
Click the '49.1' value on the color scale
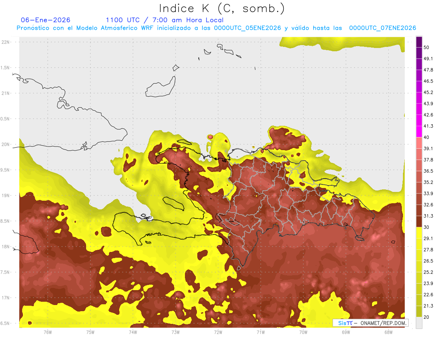tap(428, 59)
